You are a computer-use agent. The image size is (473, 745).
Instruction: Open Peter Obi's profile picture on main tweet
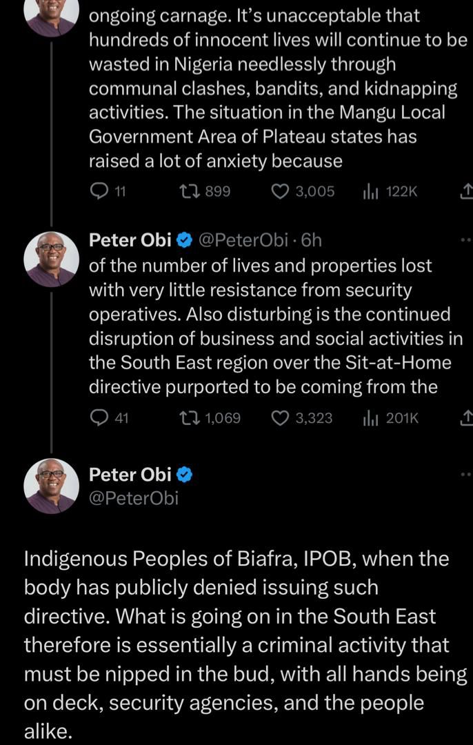click(52, 486)
